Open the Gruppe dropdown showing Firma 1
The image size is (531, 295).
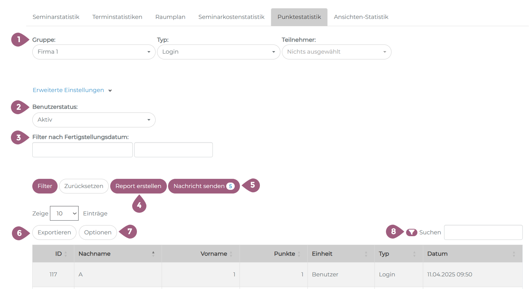94,52
